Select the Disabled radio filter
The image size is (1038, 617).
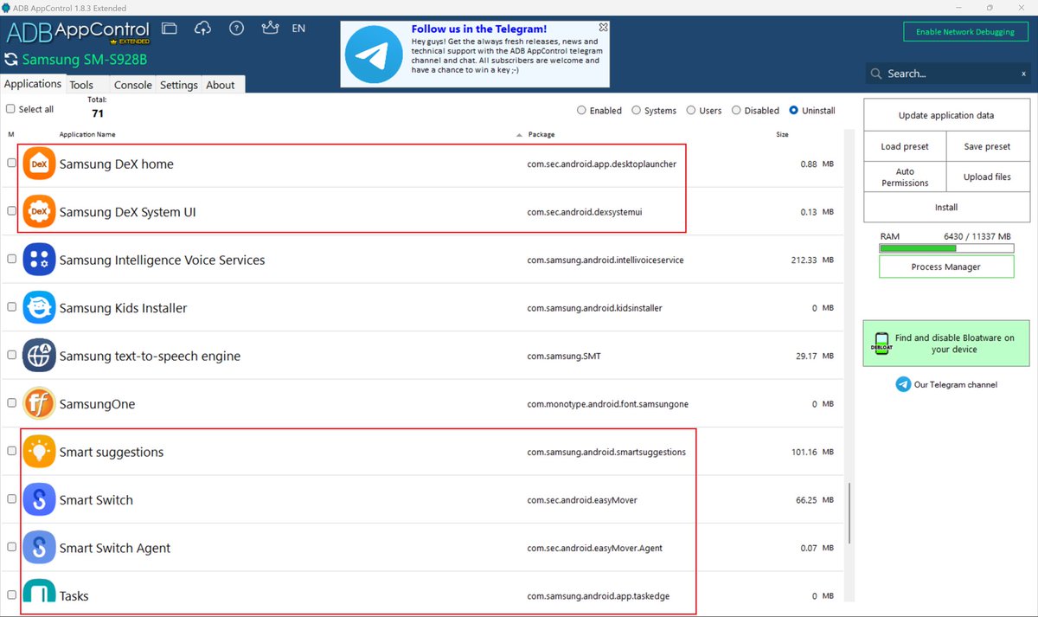pos(736,111)
